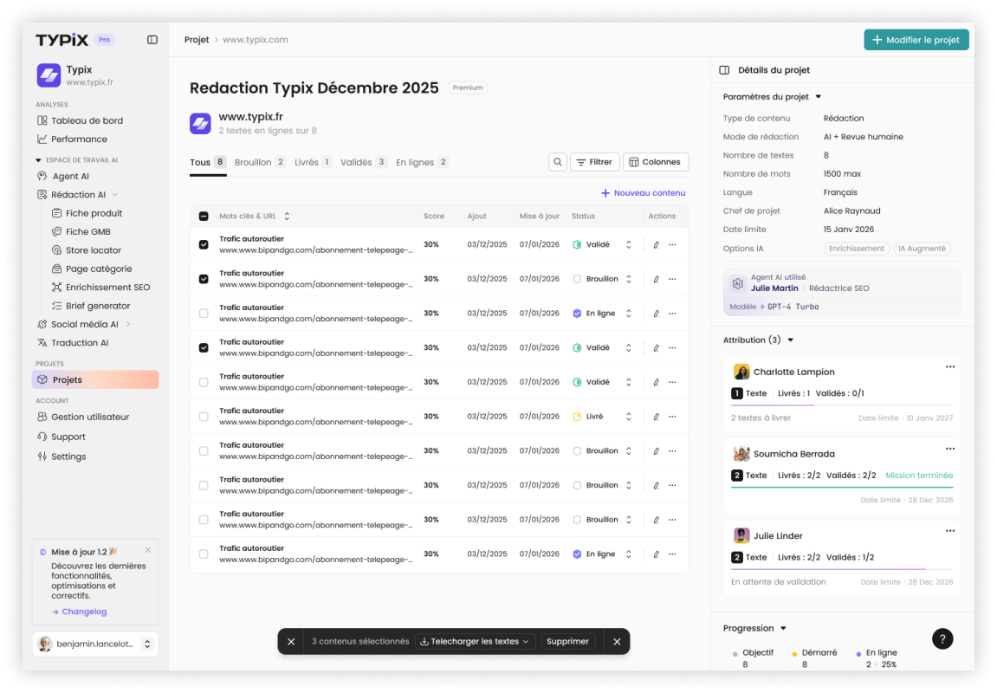Toggle the select-all checkbox in the table header
Image resolution: width=997 pixels, height=693 pixels.
(x=204, y=217)
